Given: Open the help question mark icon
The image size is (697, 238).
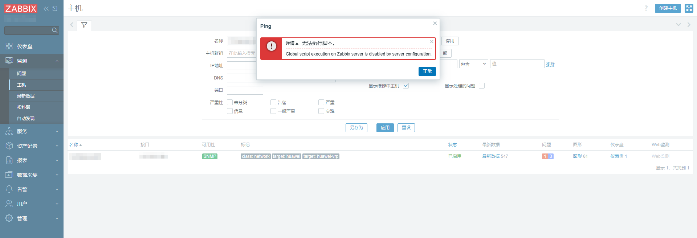Looking at the screenshot, I should (x=646, y=8).
